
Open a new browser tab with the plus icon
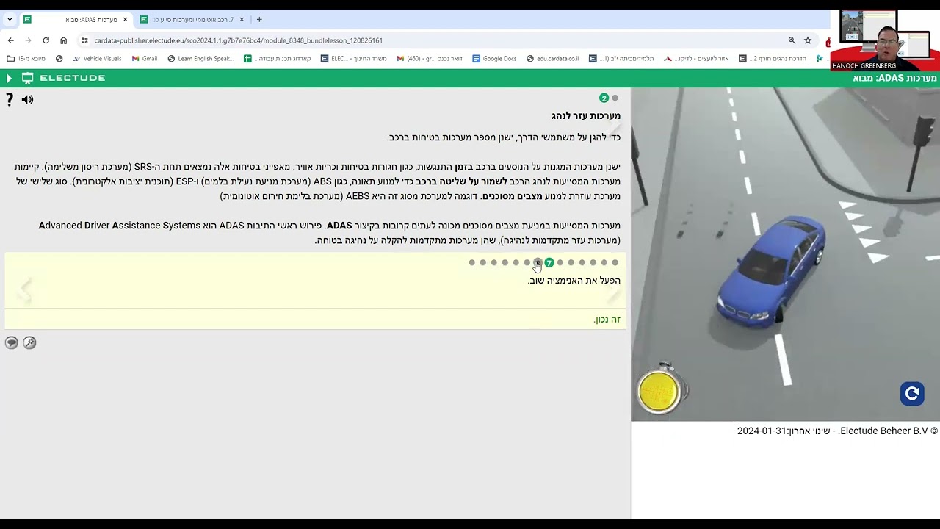(259, 20)
